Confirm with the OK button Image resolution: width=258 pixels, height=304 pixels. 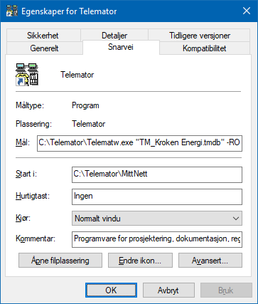[x=111, y=290]
